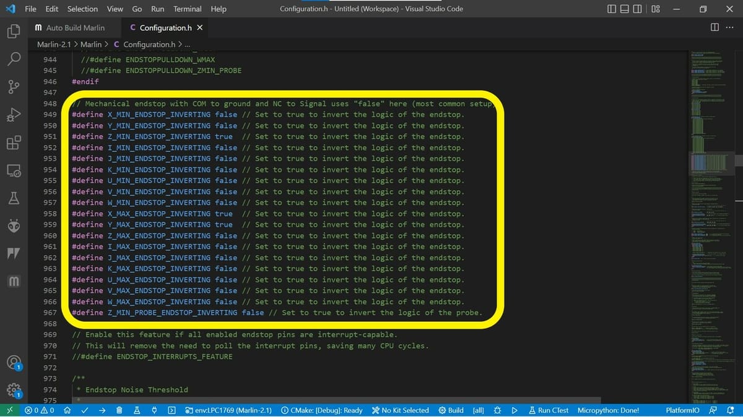Open the Accounts menu icon
This screenshot has width=743, height=417.
[x=14, y=363]
